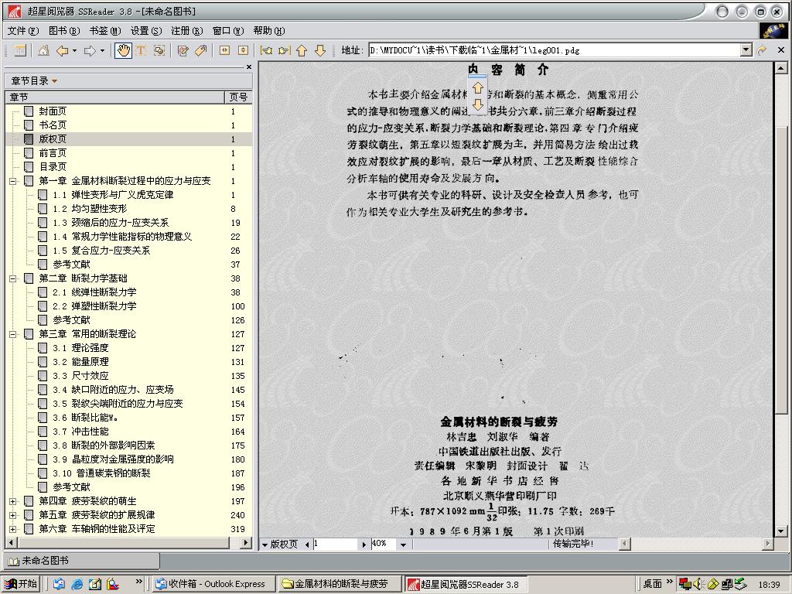This screenshot has width=792, height=594.
Task: Click the toolbar page down arrow
Action: [x=320, y=50]
